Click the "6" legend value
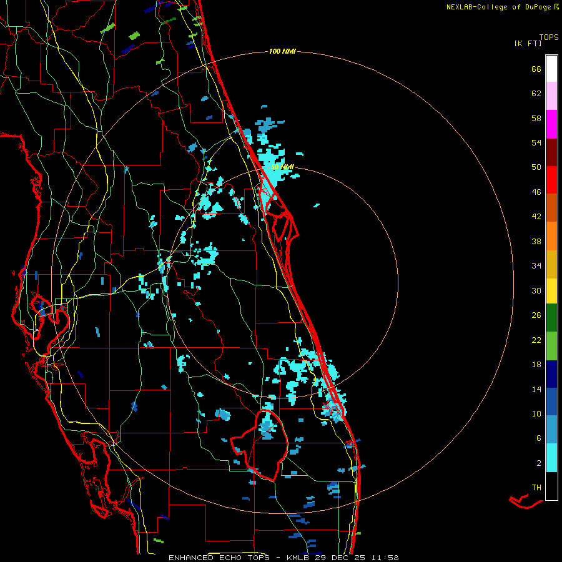This screenshot has height=562, width=562. 539,438
